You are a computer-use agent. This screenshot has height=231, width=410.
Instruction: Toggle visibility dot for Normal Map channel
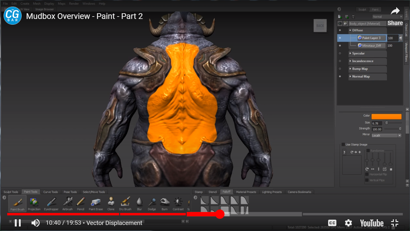340,76
